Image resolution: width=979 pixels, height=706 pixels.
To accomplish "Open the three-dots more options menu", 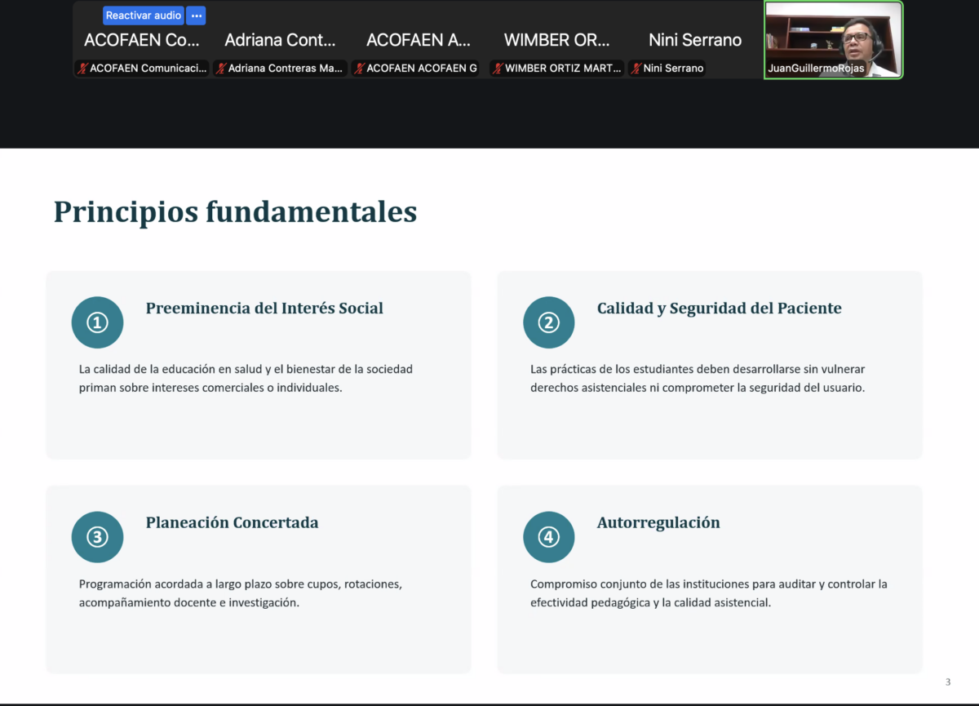I will tap(196, 16).
